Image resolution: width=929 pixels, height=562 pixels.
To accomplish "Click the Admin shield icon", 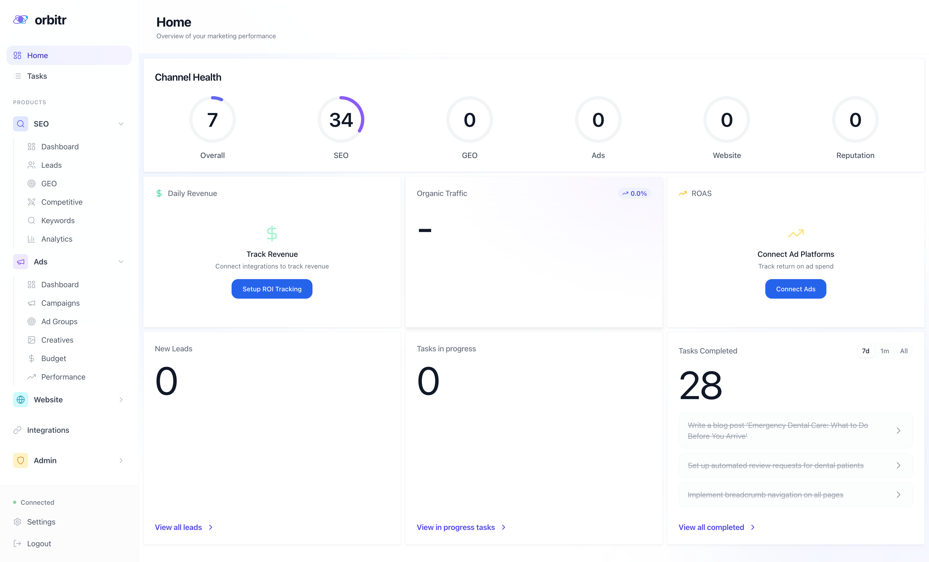I will (x=20, y=460).
